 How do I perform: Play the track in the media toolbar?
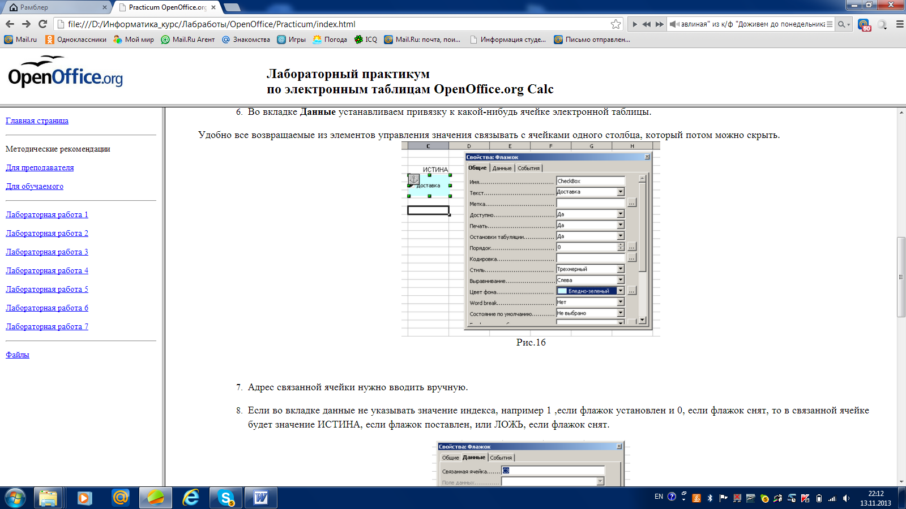coord(635,24)
